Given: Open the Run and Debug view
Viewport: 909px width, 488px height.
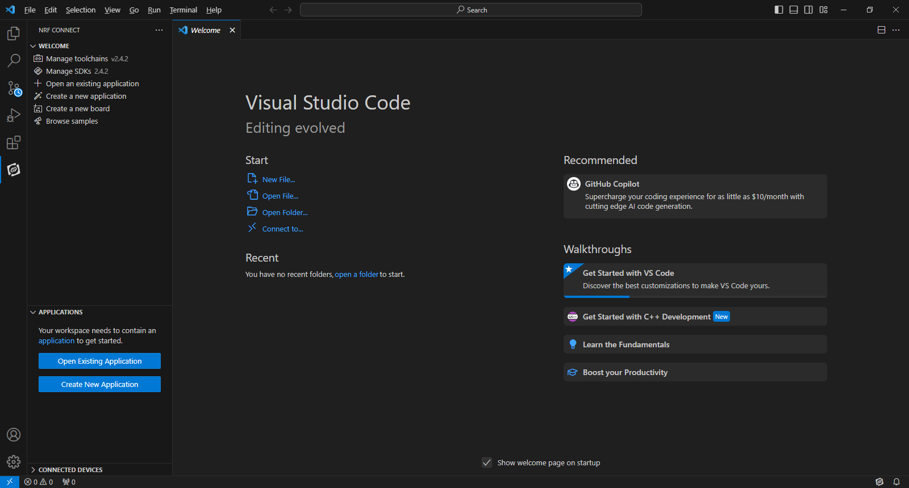Looking at the screenshot, I should [13, 115].
